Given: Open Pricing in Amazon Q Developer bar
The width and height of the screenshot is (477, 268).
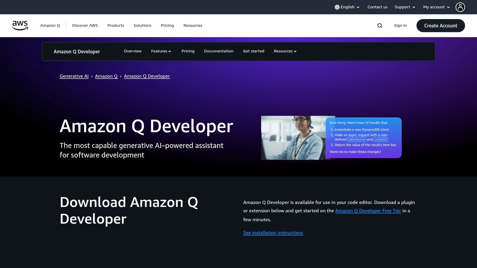Looking at the screenshot, I should [188, 51].
